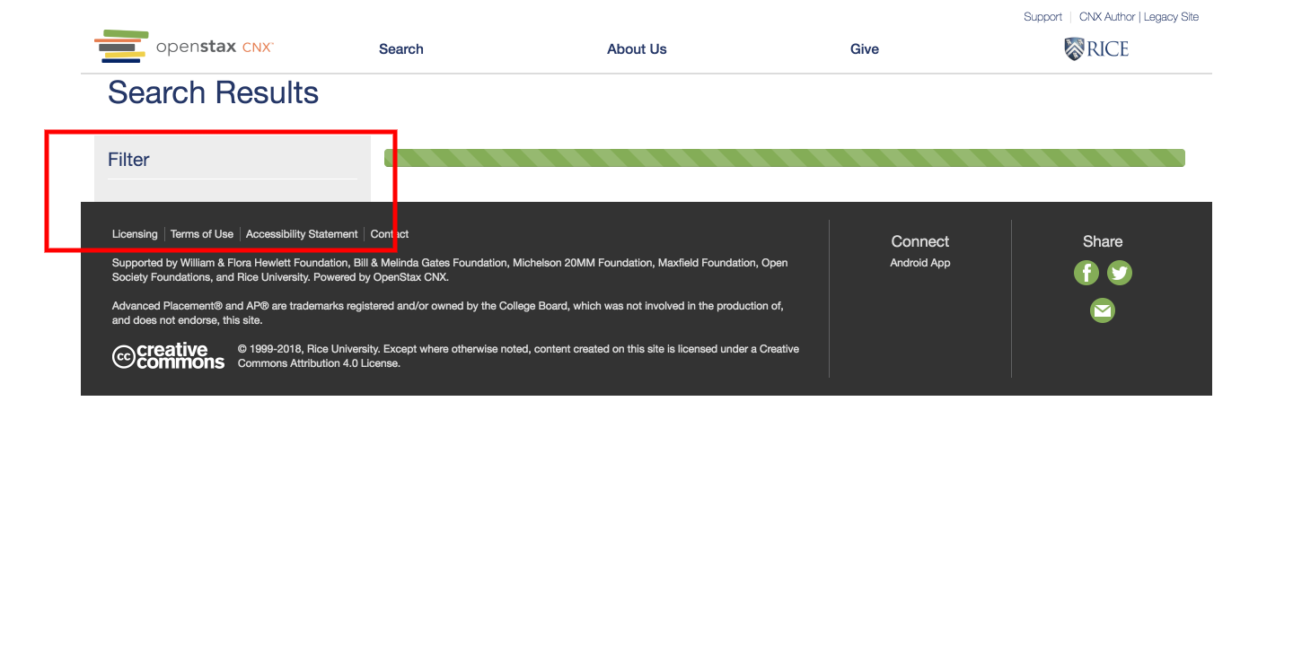Image resolution: width=1293 pixels, height=663 pixels.
Task: Open the Terms of Use page
Action: (x=201, y=234)
